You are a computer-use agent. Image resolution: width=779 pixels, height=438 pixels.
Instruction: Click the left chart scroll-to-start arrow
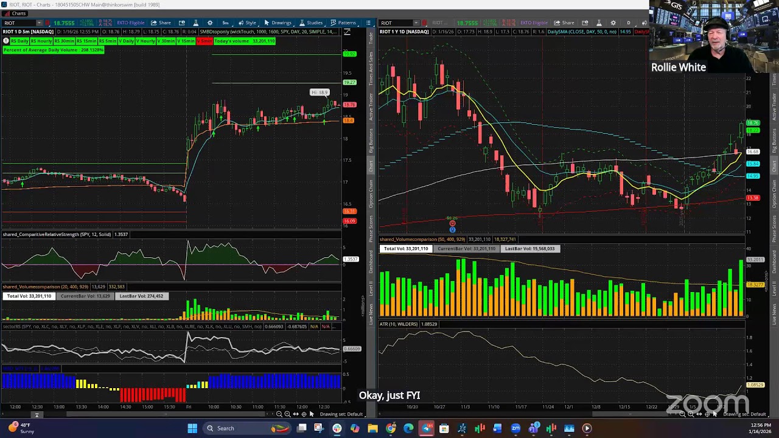coord(37,415)
